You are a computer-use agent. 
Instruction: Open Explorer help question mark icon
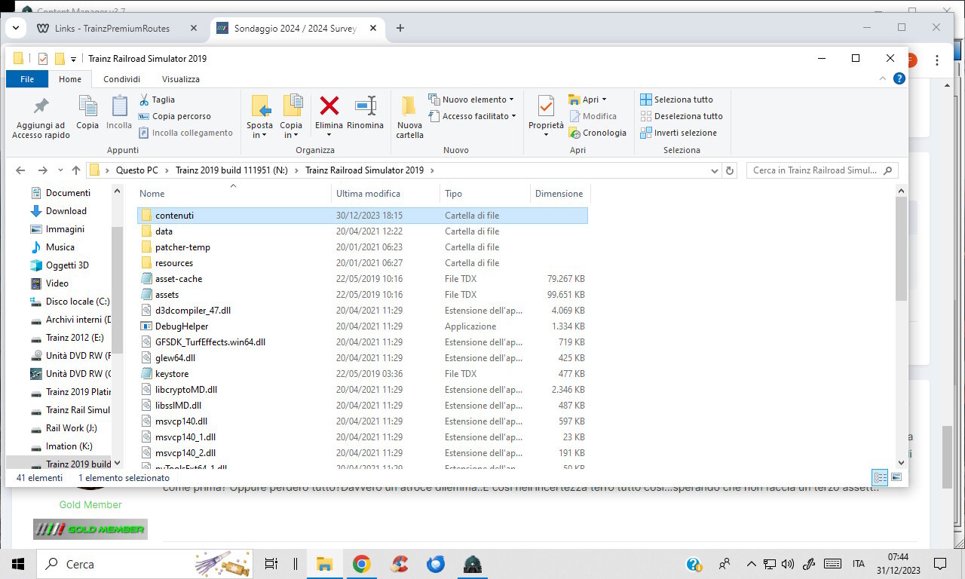[x=899, y=78]
